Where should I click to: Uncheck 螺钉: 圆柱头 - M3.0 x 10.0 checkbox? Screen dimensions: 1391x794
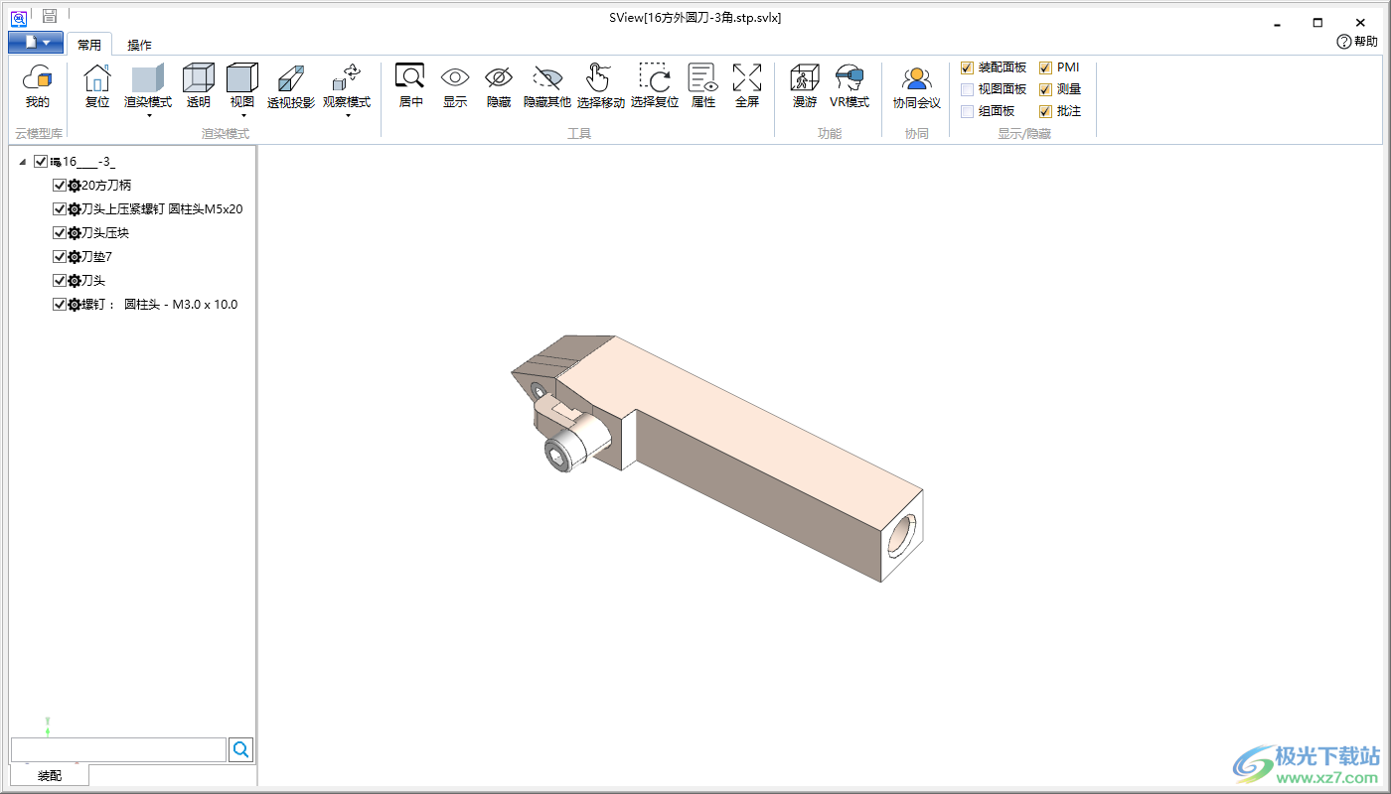(x=60, y=304)
